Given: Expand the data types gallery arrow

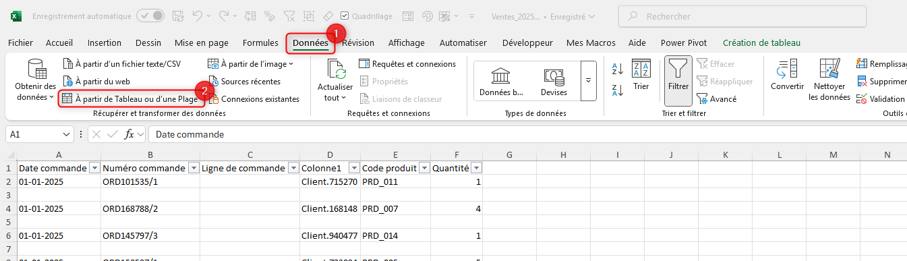Looking at the screenshot, I should point(588,81).
